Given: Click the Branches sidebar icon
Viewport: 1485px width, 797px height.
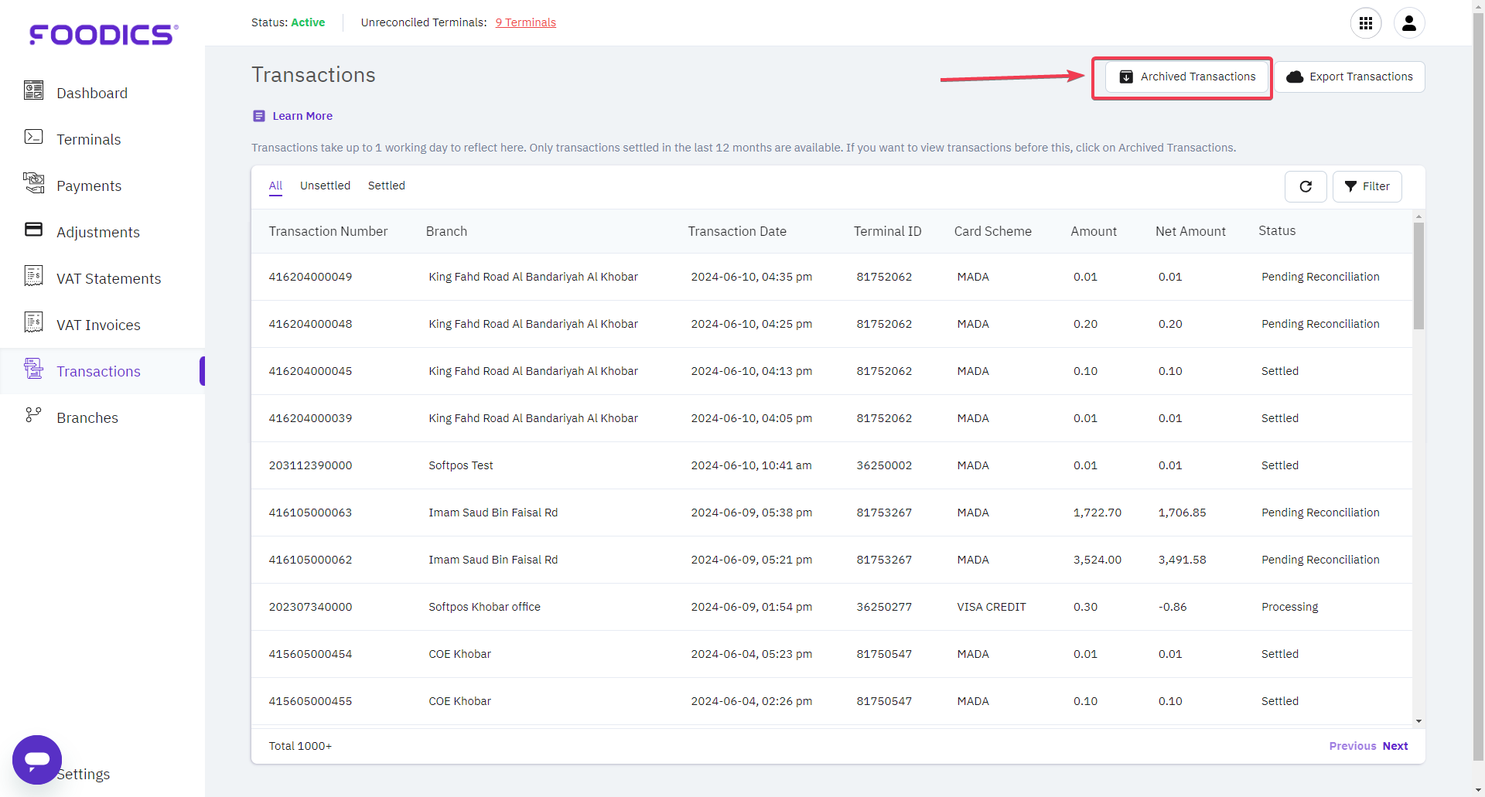Looking at the screenshot, I should pyautogui.click(x=33, y=416).
